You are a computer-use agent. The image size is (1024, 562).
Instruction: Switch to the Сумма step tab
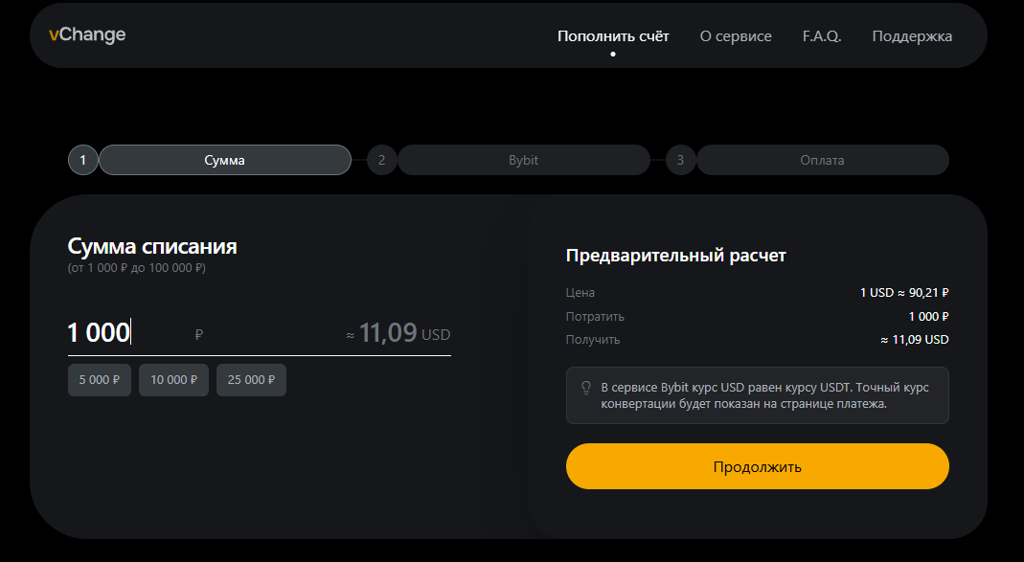pyautogui.click(x=225, y=160)
